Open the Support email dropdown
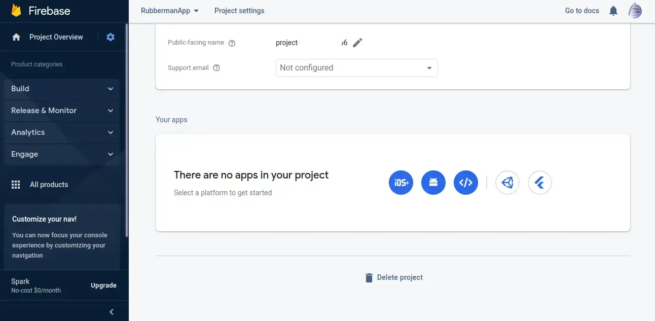Screen dimensions: 655x321 coord(356,67)
